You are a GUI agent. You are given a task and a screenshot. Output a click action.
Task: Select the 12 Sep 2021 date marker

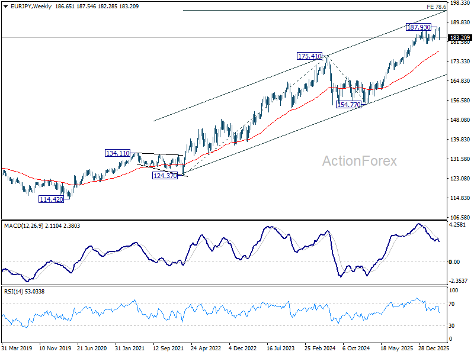coord(168,348)
